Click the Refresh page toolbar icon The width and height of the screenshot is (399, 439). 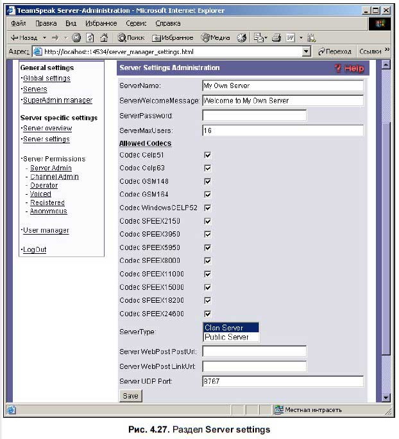[89, 38]
